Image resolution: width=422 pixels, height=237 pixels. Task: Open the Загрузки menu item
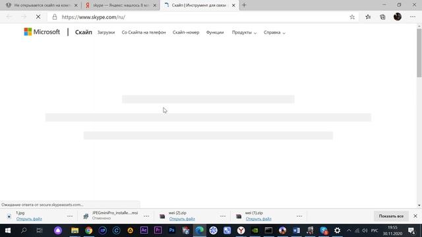(106, 32)
